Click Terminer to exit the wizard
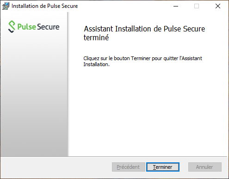Screen dimensions: 229x179 tap(163, 167)
